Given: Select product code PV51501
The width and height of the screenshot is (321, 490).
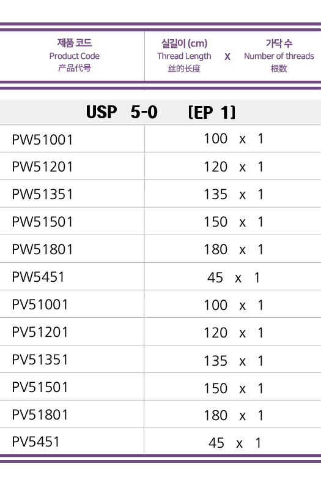Looking at the screenshot, I should [40, 387].
